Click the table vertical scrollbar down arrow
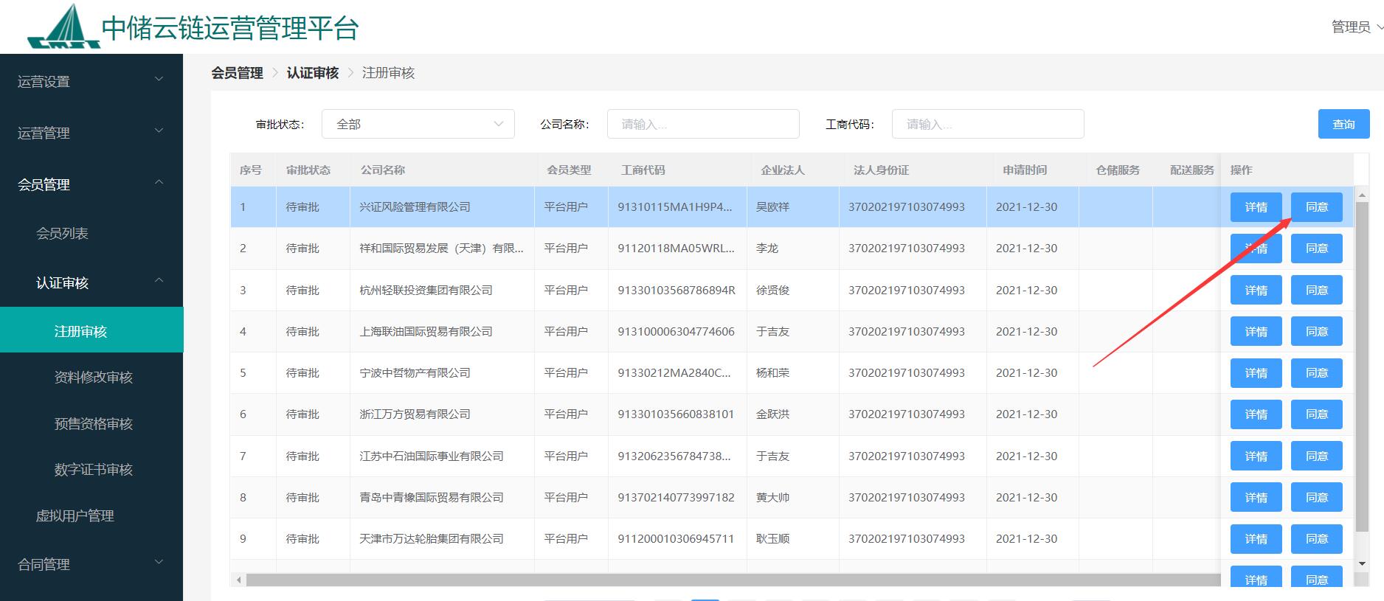This screenshot has width=1384, height=601. click(x=1362, y=564)
